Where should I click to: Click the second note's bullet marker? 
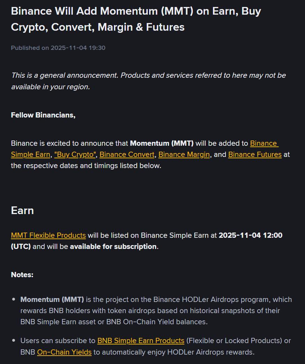[14, 341]
